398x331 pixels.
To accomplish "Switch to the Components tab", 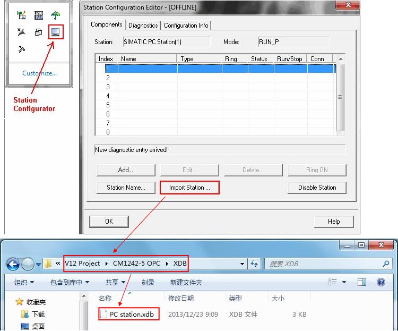I will [x=106, y=24].
